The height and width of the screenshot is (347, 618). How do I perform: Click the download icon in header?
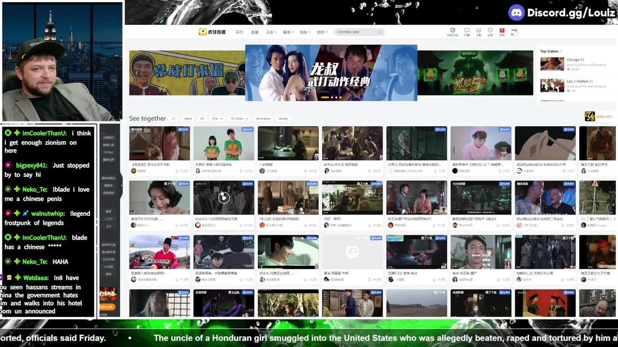coord(478,30)
